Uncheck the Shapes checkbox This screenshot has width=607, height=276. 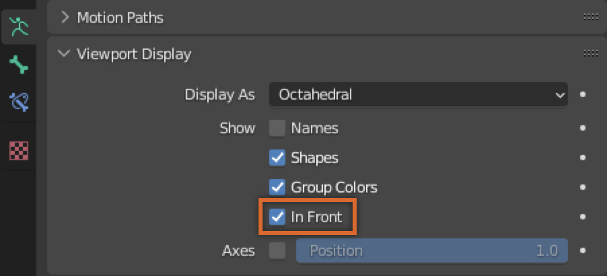(277, 158)
